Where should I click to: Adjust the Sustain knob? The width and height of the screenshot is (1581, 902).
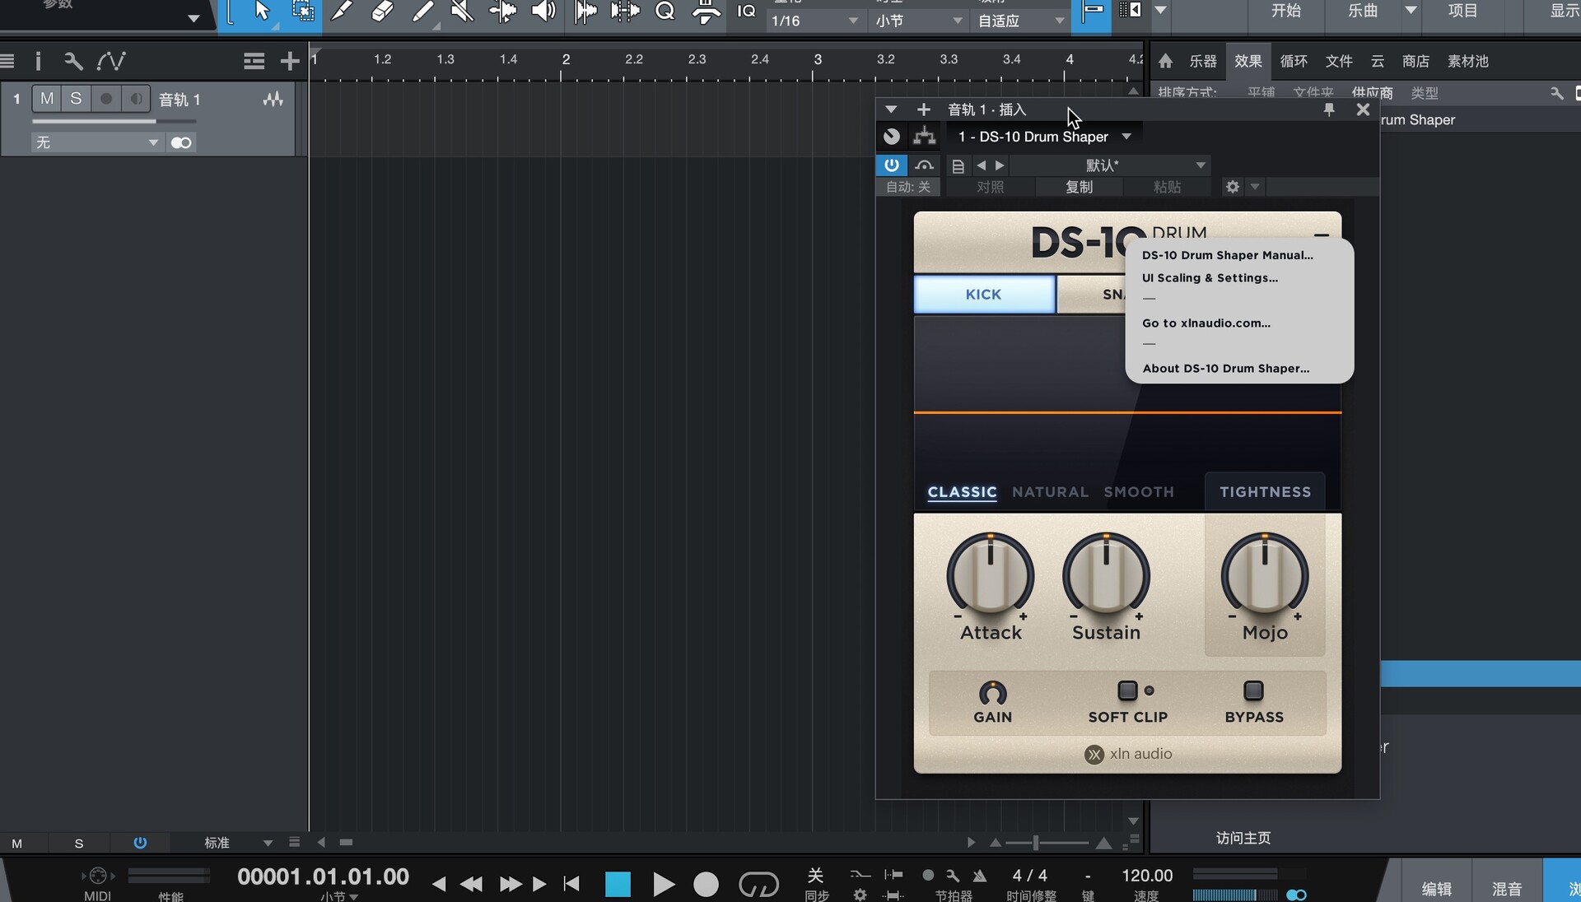(1106, 575)
